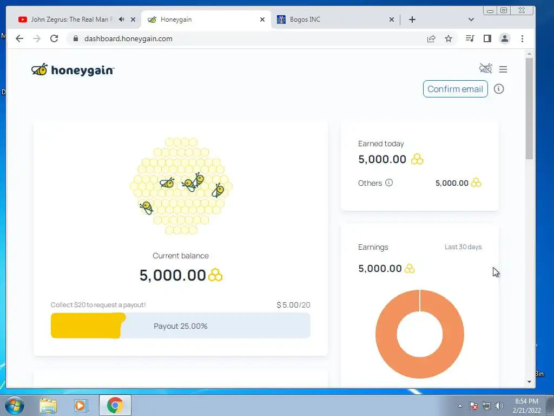The height and width of the screenshot is (416, 554).
Task: Click the Payout 25.00% progress bar
Action: 181,326
